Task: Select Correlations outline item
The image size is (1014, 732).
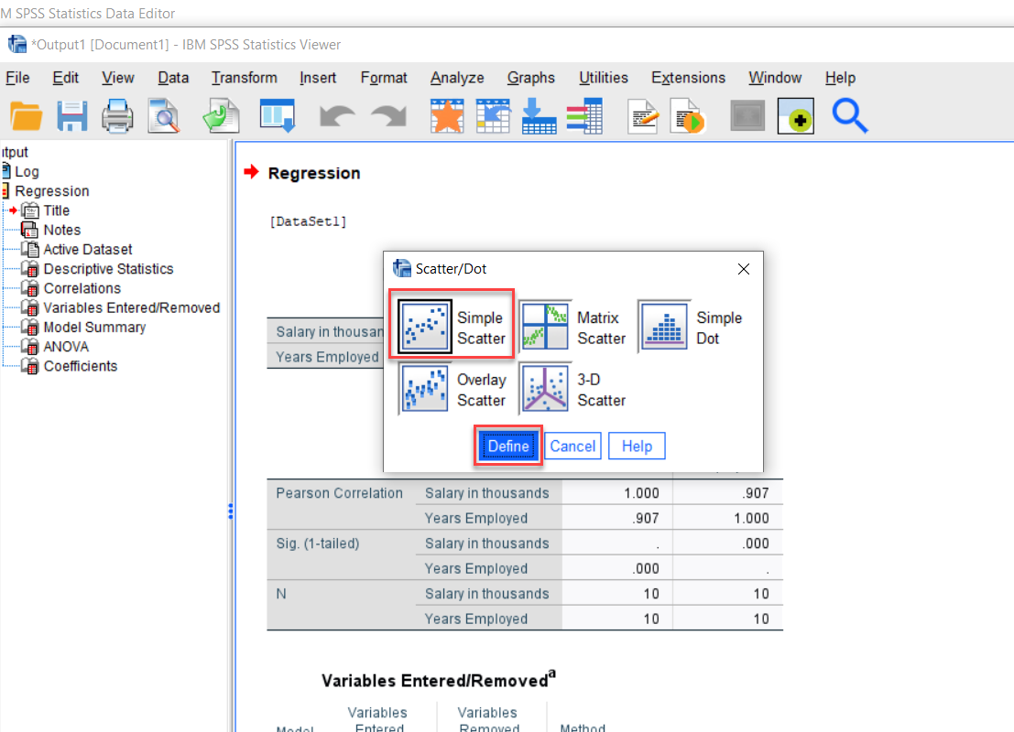Action: pos(82,288)
